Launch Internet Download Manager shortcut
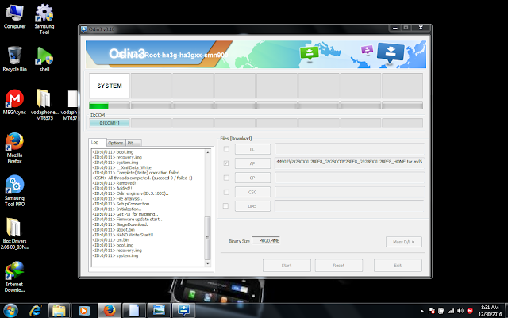Image resolution: width=508 pixels, height=318 pixels. (x=14, y=277)
